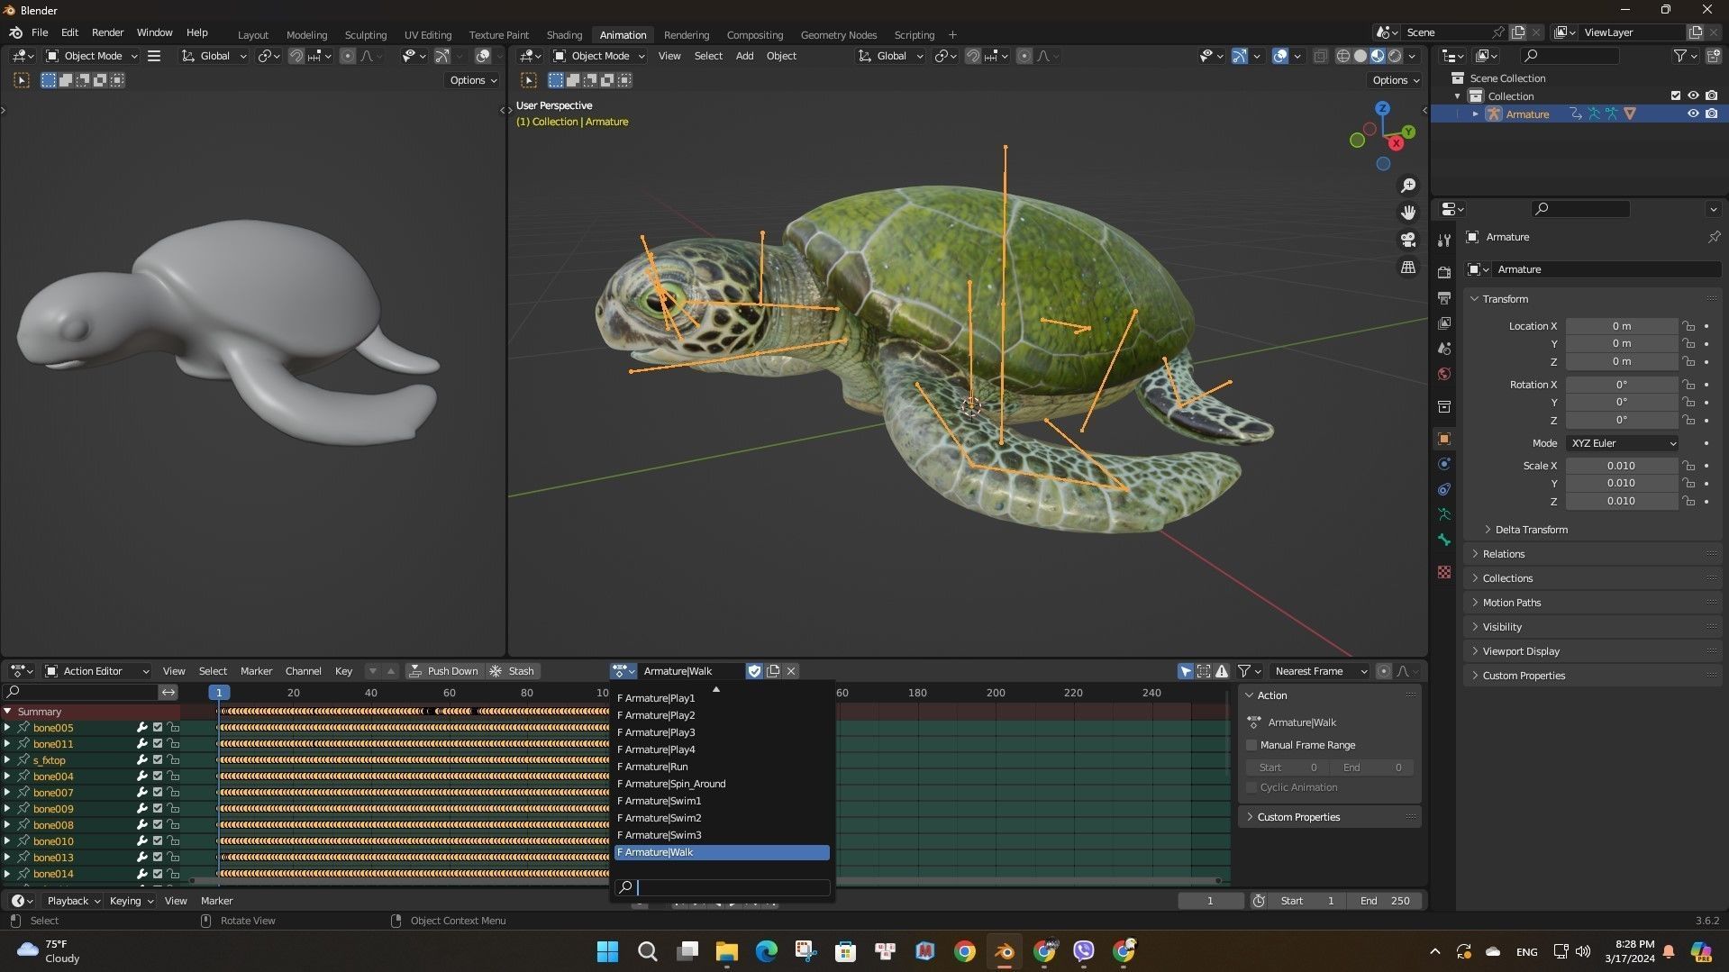Collapse the Transform panel

coord(1505,299)
